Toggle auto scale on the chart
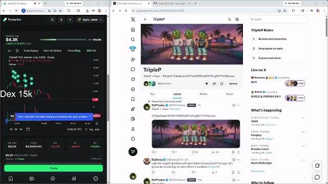Image resolution: width=328 pixels, height=184 pixels. tap(97, 129)
